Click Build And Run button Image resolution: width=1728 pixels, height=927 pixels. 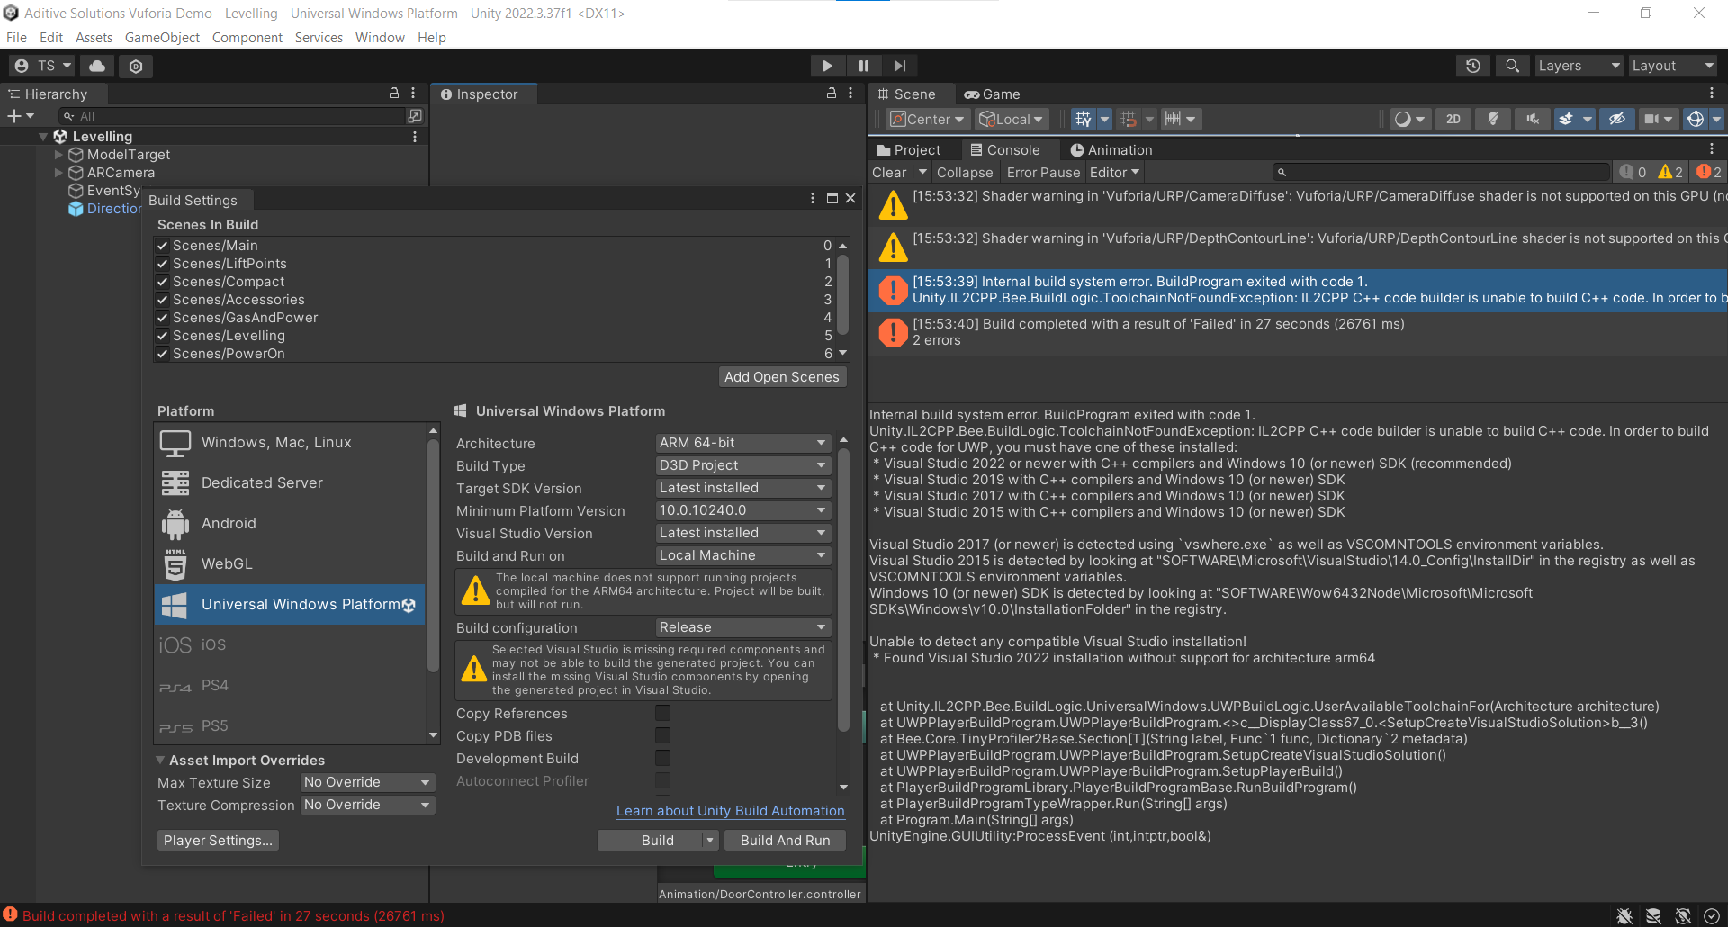(785, 840)
